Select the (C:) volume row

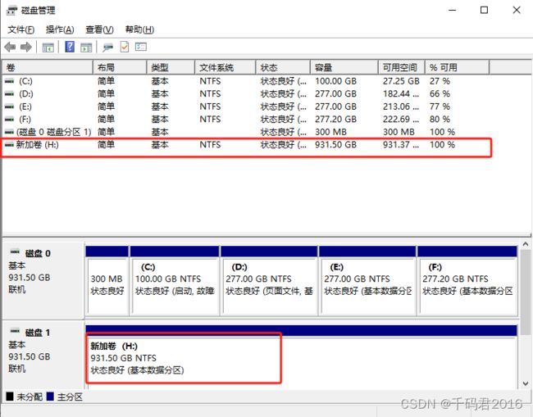(x=247, y=81)
